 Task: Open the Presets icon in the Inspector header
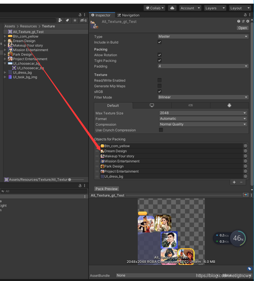click(x=243, y=21)
